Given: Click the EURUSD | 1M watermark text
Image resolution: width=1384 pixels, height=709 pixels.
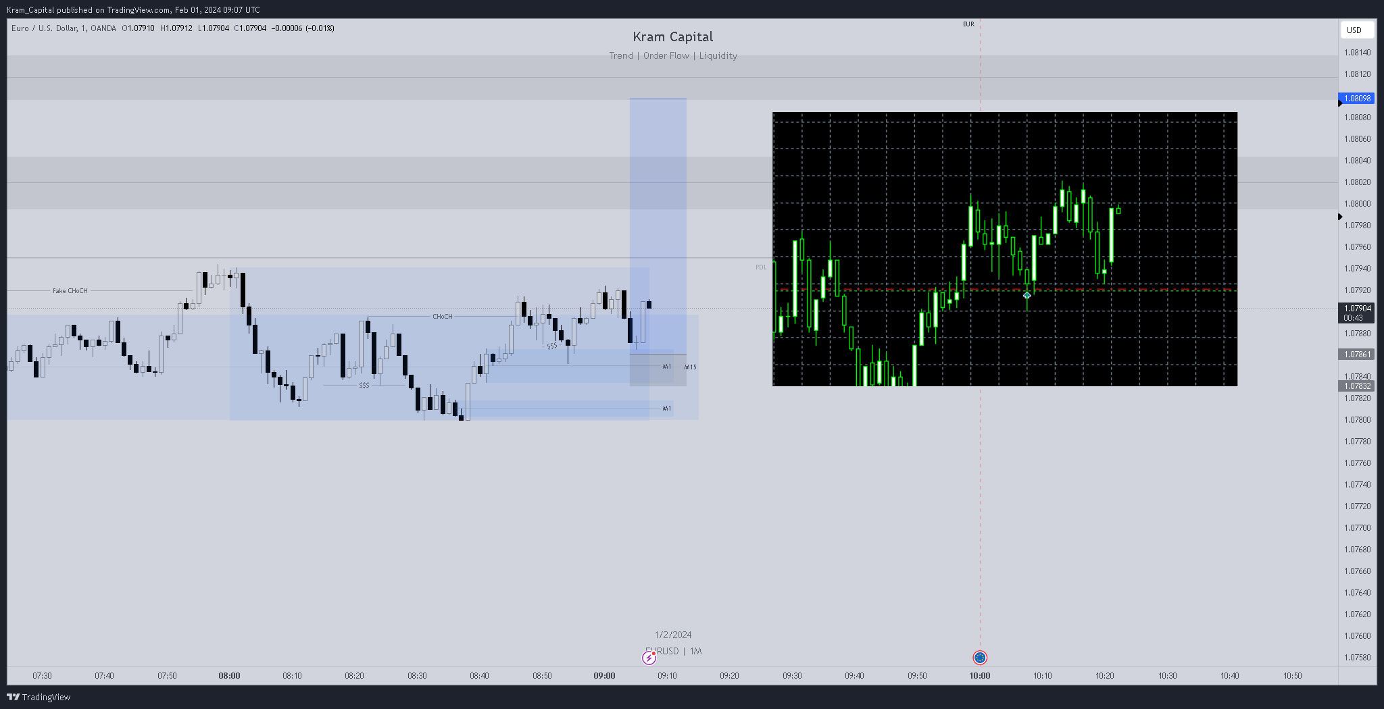Looking at the screenshot, I should pos(674,651).
